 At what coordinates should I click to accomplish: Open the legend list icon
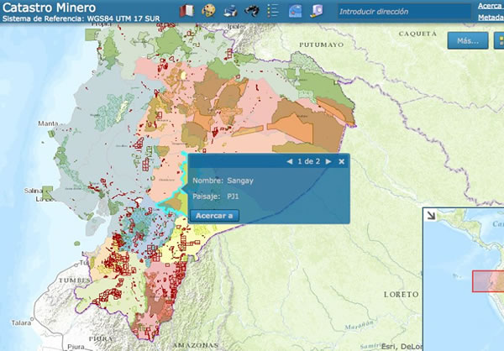pos(273,11)
